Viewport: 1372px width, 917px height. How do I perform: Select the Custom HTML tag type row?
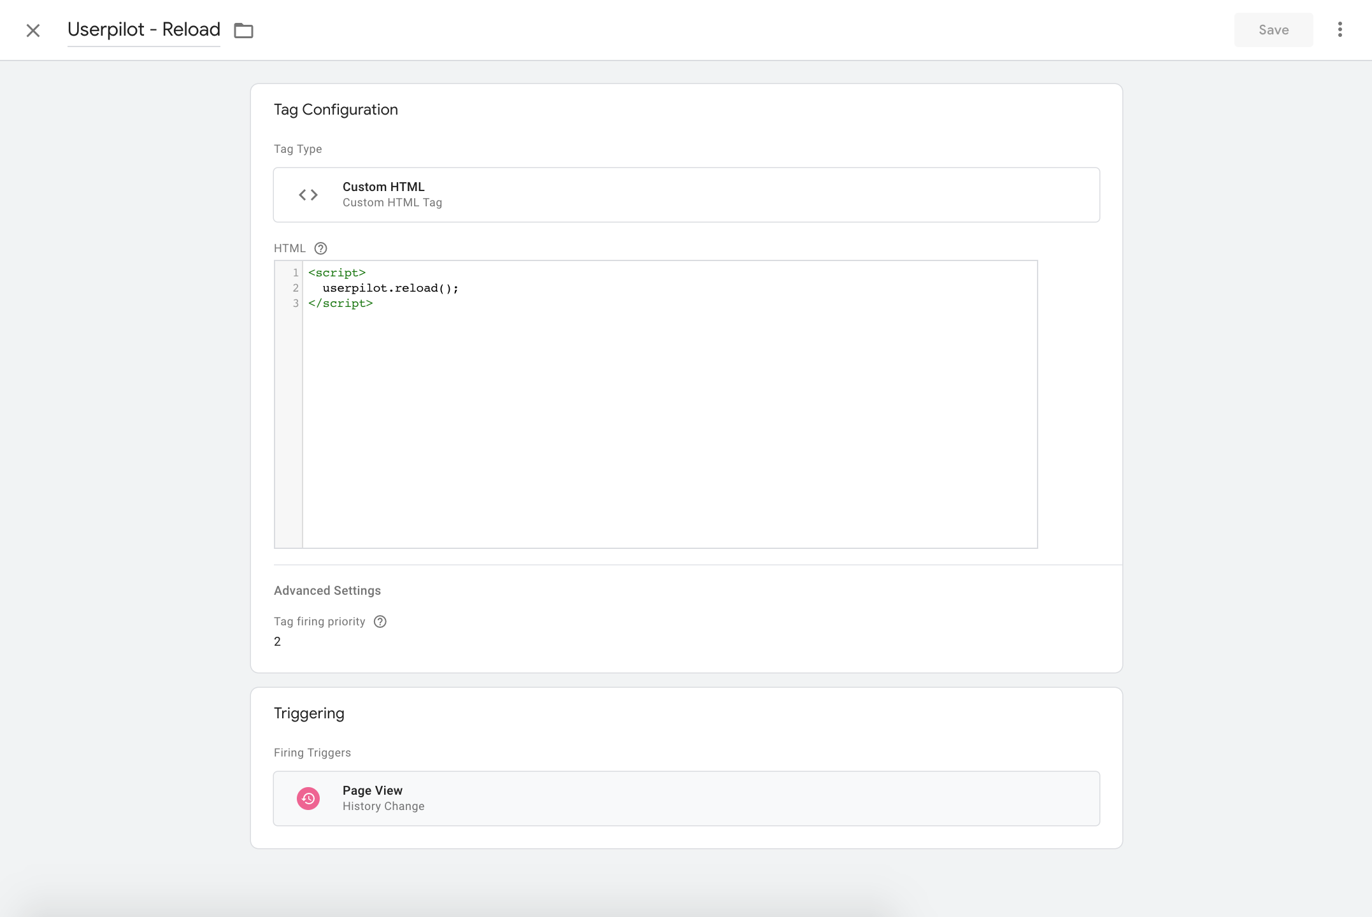point(686,195)
